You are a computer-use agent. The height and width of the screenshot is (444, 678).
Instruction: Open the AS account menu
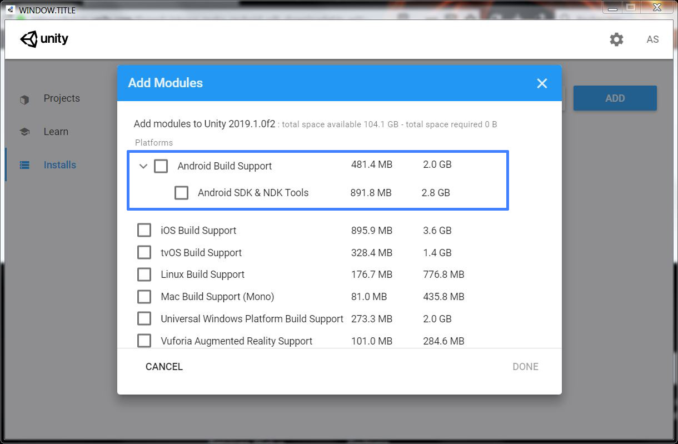pos(652,39)
